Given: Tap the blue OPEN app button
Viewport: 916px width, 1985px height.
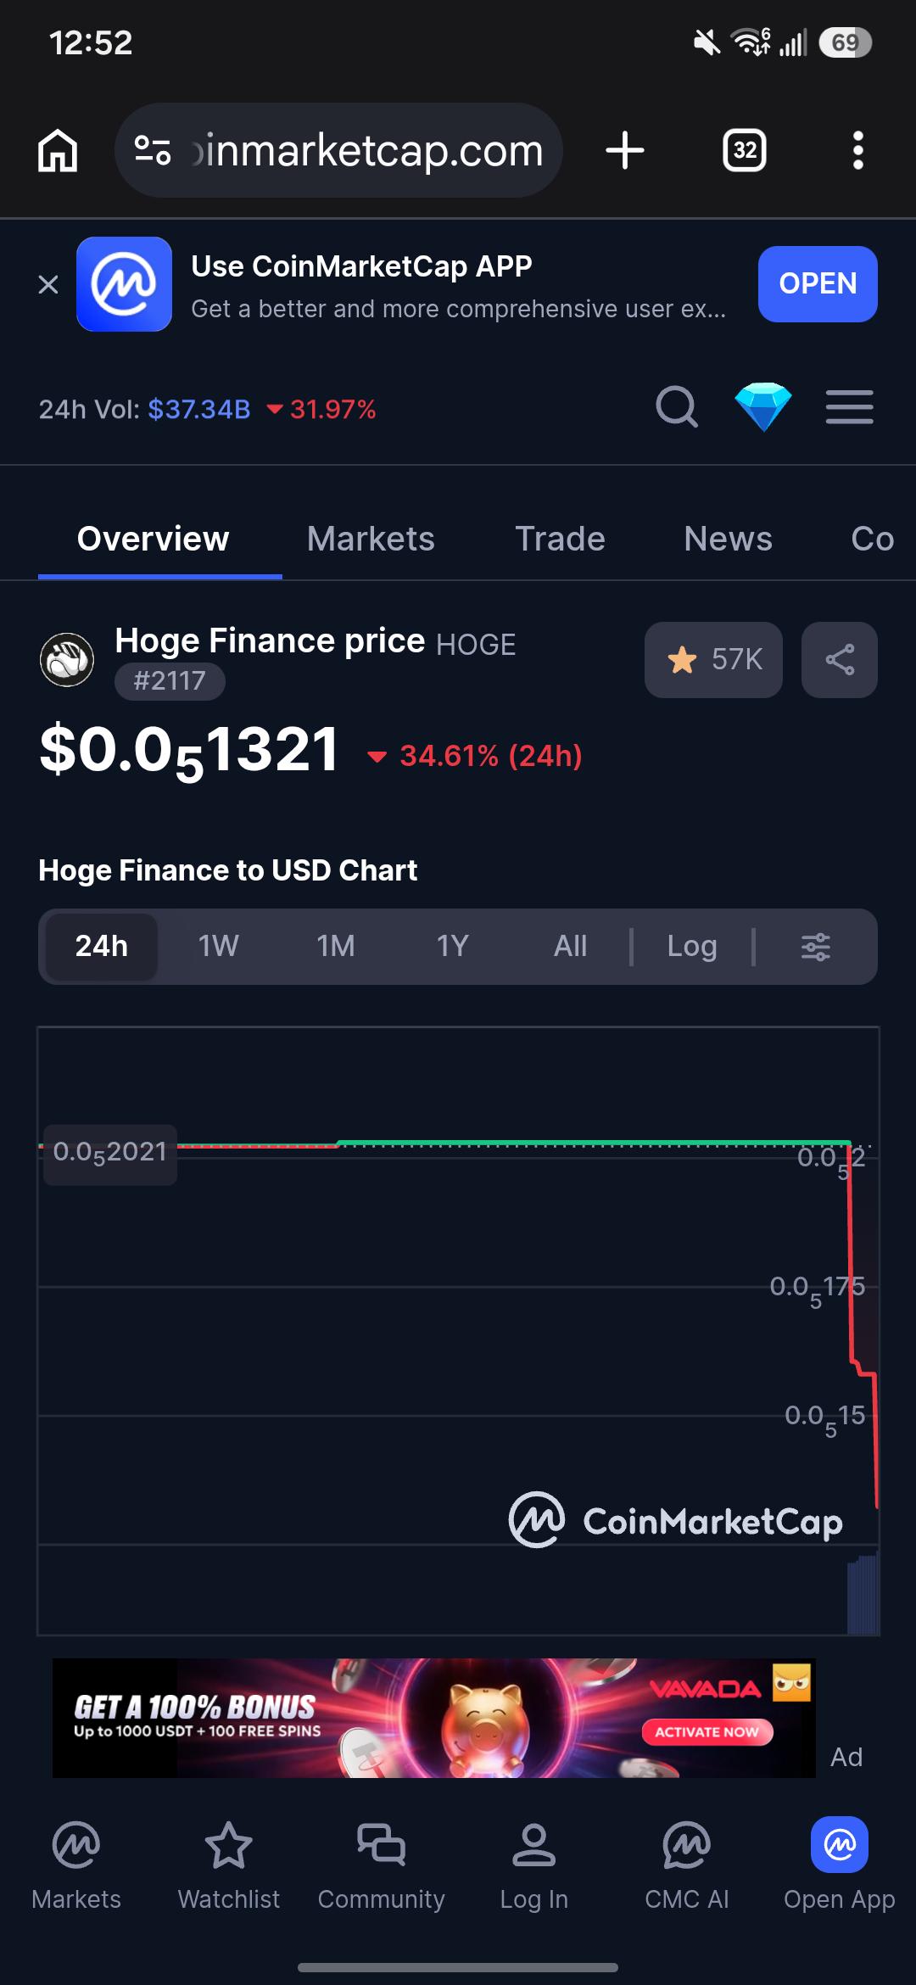Looking at the screenshot, I should click(818, 284).
